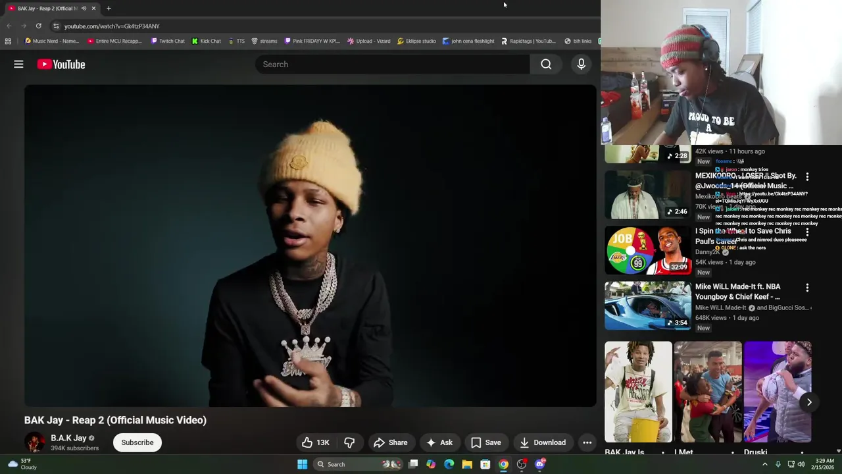Open options for MEXIKODRO LOSER video

807,177
